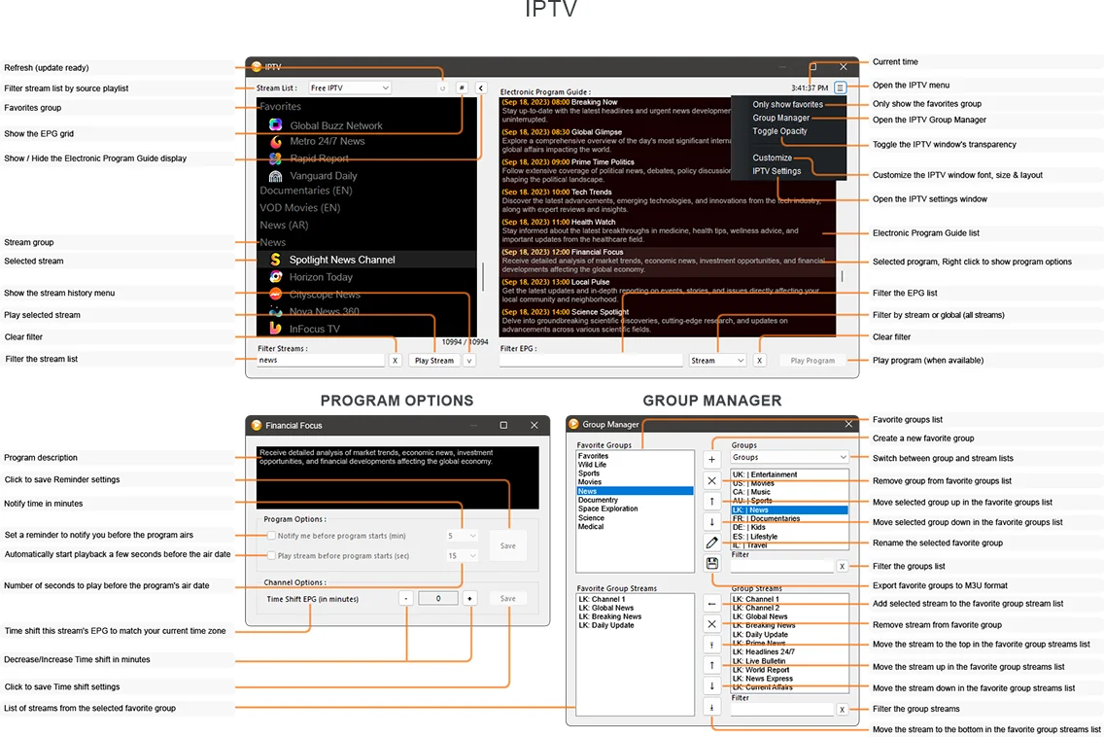Select Only show favorites menu item
Viewport: 1104px width, 737px height.
pos(787,104)
